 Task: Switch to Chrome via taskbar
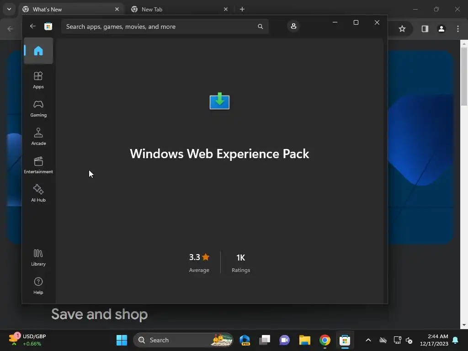click(325, 340)
